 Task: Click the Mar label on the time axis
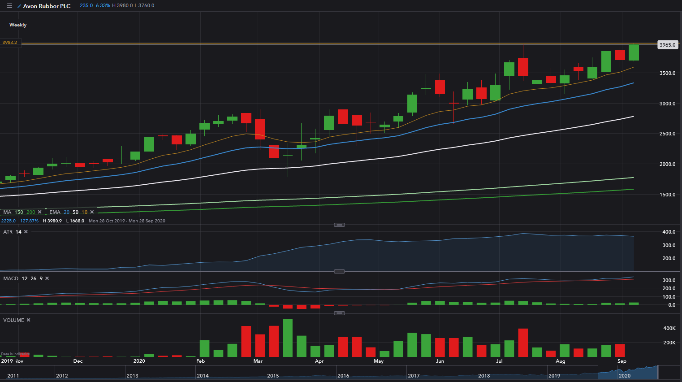click(x=258, y=361)
